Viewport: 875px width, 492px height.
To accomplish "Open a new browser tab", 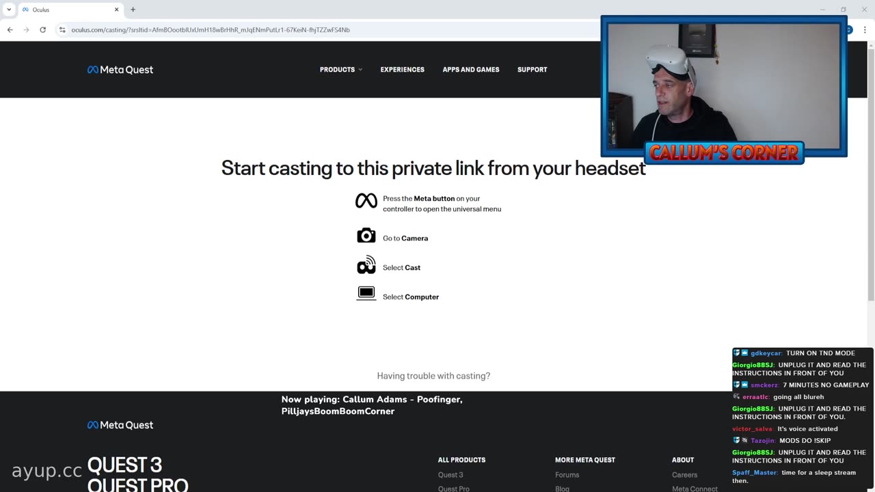I will (x=133, y=10).
